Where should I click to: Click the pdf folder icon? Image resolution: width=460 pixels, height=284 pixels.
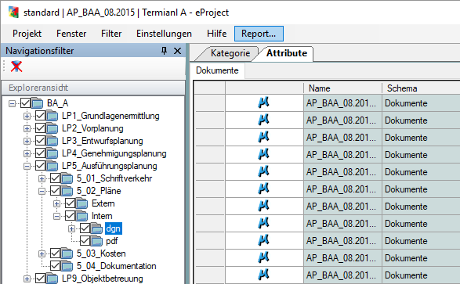[97, 241]
